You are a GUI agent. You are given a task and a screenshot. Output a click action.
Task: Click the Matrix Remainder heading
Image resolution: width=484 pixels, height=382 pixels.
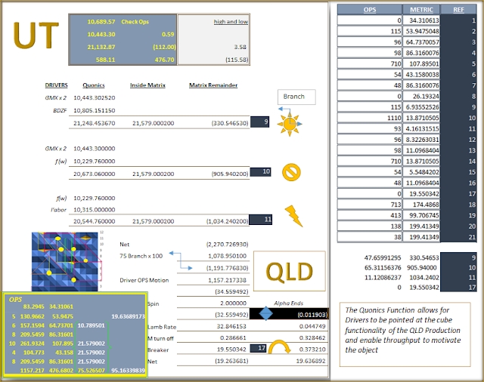pos(213,85)
